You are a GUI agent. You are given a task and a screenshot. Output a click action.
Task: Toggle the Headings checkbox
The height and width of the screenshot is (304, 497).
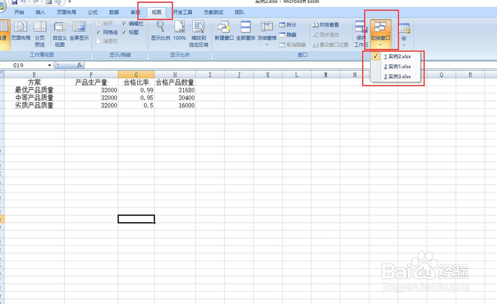pos(124,32)
